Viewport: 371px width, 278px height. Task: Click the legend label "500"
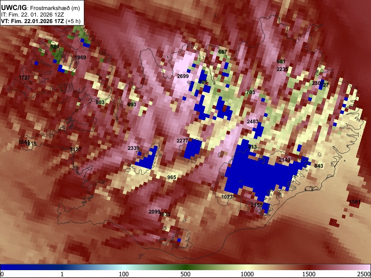(x=185, y=274)
